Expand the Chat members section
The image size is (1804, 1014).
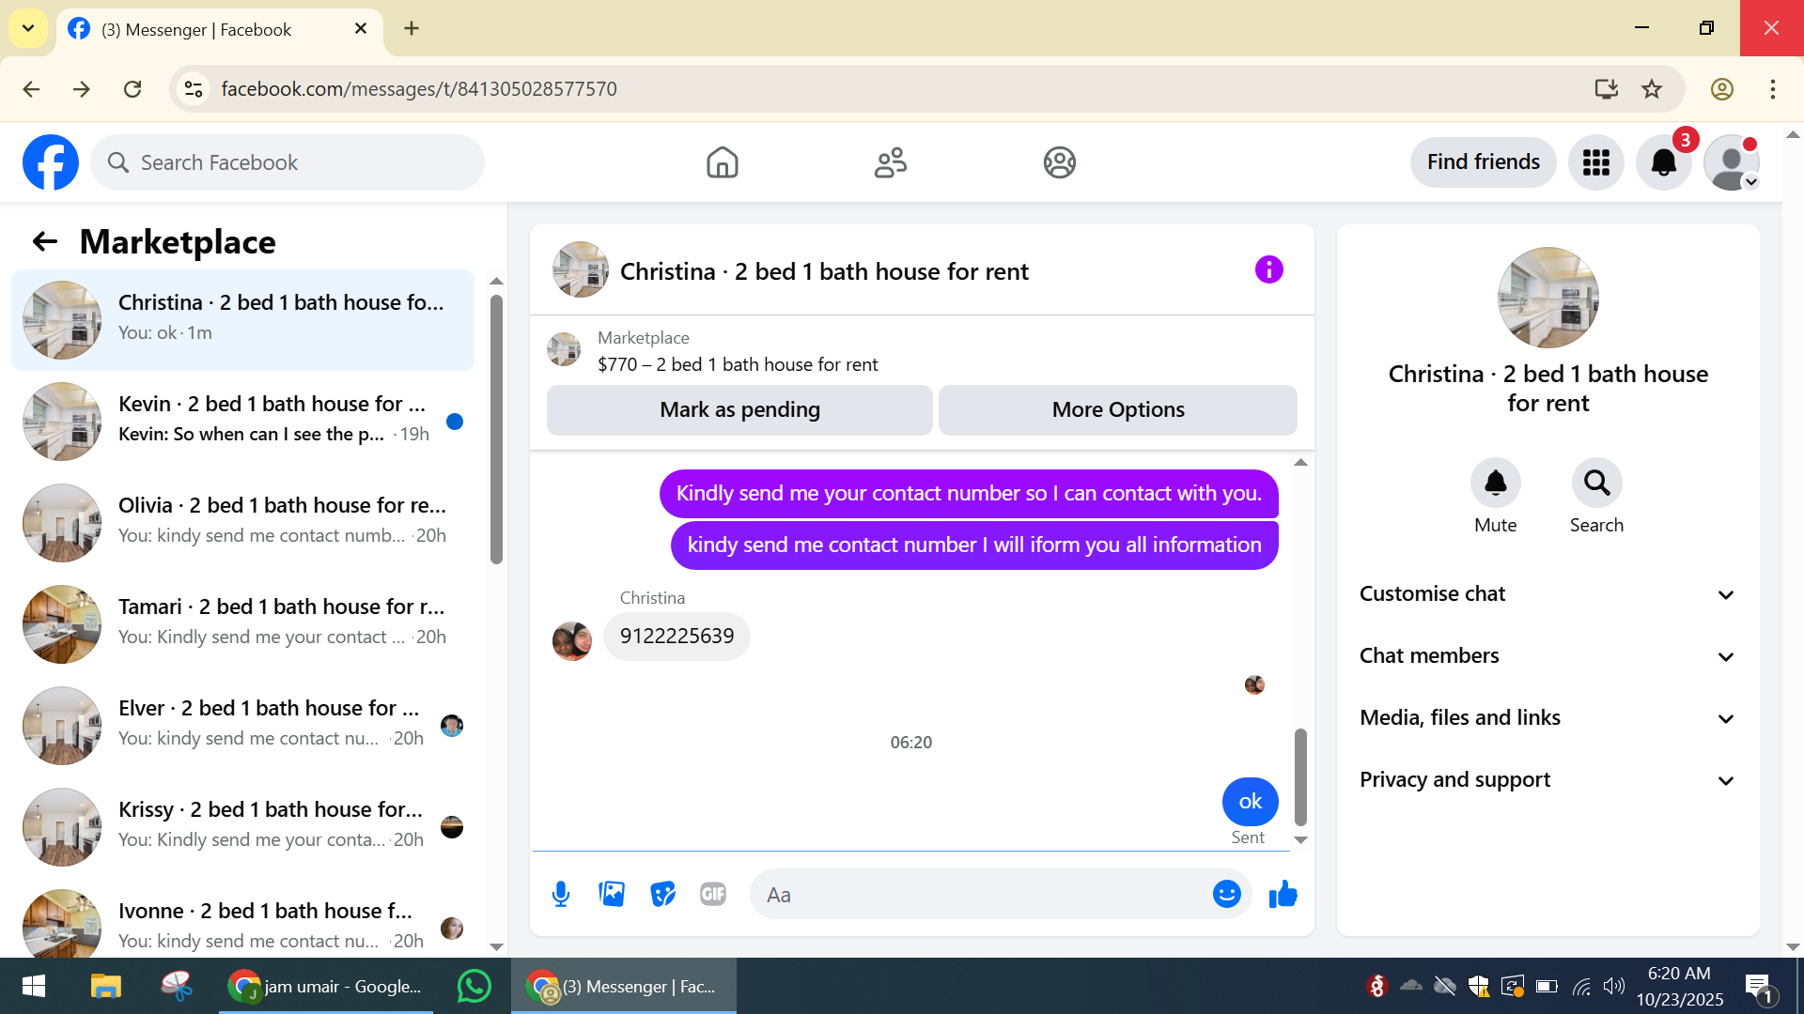[1547, 656]
